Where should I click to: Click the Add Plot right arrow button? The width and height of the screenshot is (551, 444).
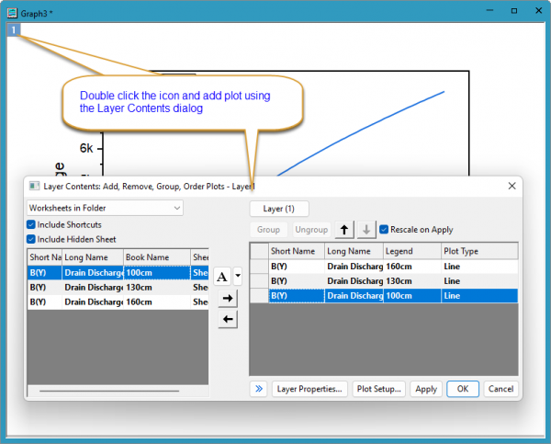(x=229, y=299)
